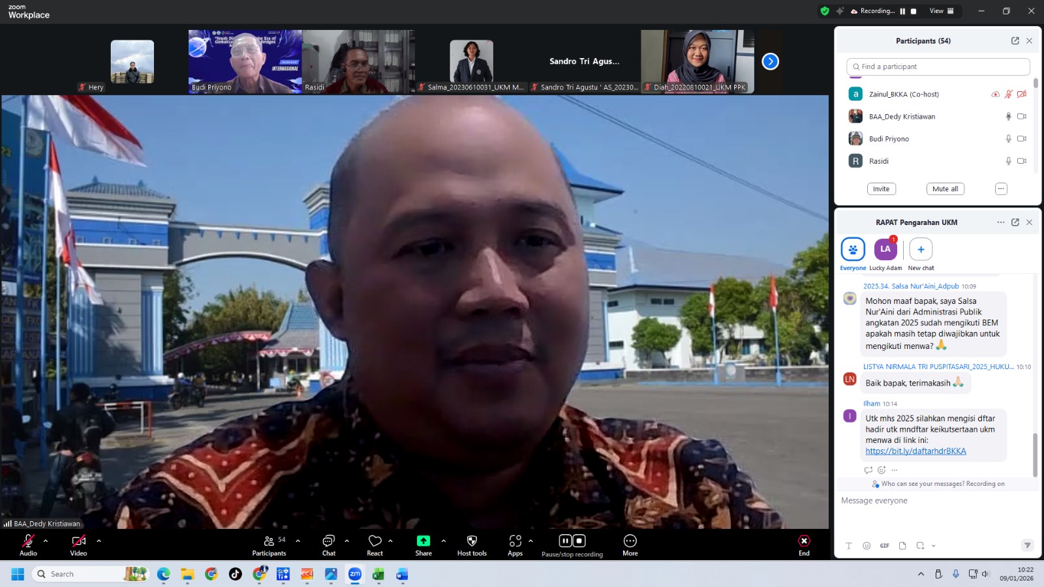
Task: Expand the arrow next to Participants
Action: 298,541
